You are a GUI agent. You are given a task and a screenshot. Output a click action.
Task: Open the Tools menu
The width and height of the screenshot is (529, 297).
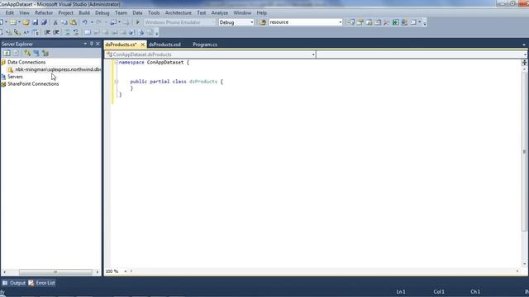point(154,13)
